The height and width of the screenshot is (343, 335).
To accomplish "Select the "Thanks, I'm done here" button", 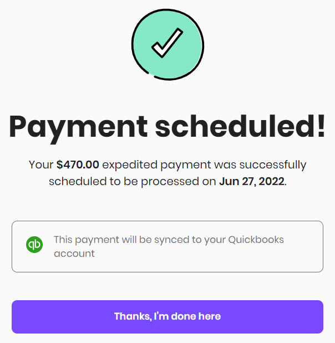I will [x=167, y=317].
